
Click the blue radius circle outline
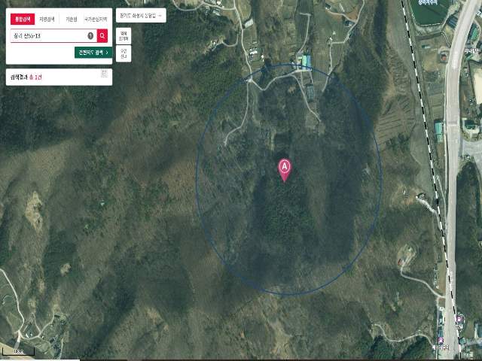[197, 180]
